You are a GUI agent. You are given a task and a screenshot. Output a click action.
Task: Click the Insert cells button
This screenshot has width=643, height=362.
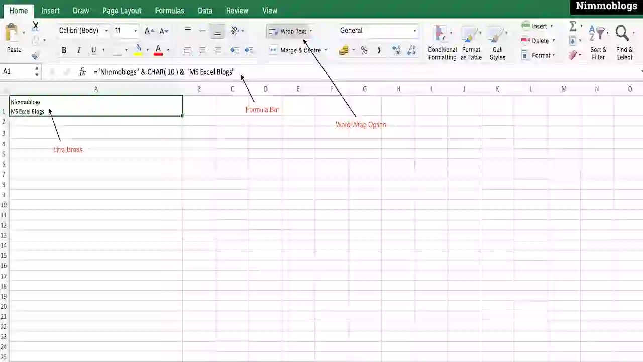click(x=535, y=26)
